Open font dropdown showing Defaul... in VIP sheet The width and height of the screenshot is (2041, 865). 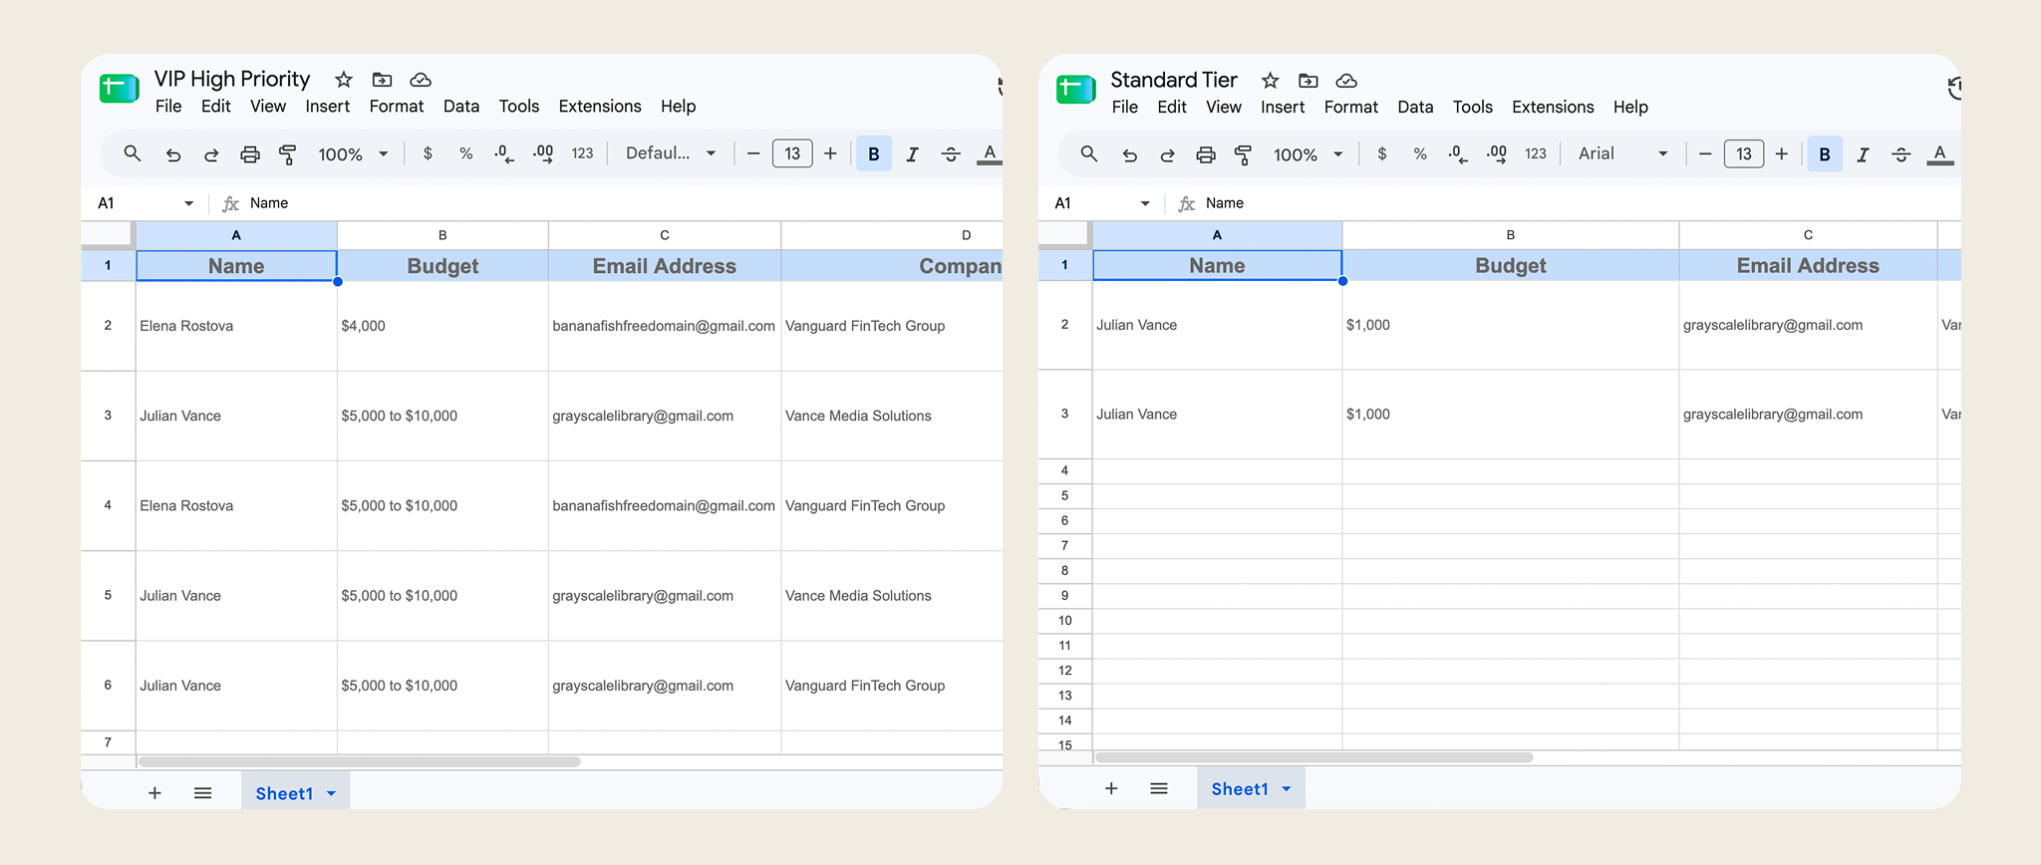671,153
